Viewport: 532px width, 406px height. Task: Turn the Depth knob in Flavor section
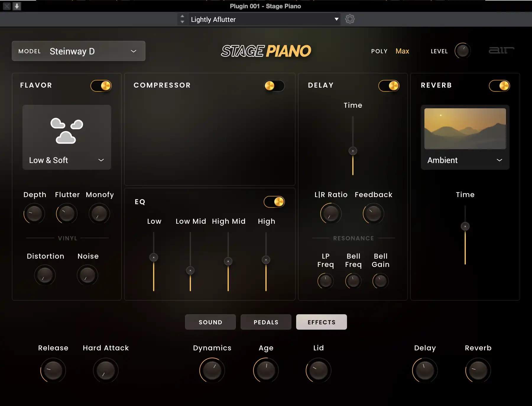(x=34, y=213)
